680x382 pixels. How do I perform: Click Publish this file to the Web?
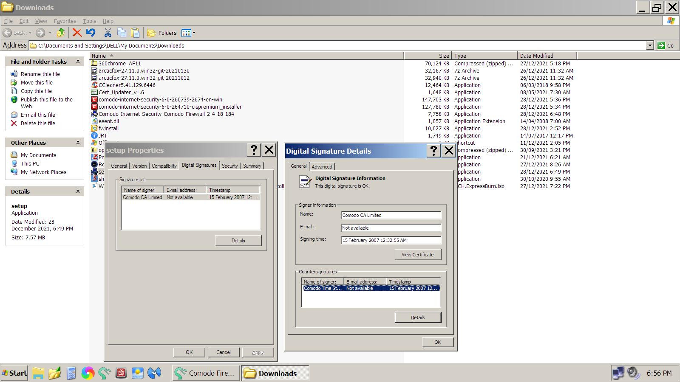coord(47,103)
